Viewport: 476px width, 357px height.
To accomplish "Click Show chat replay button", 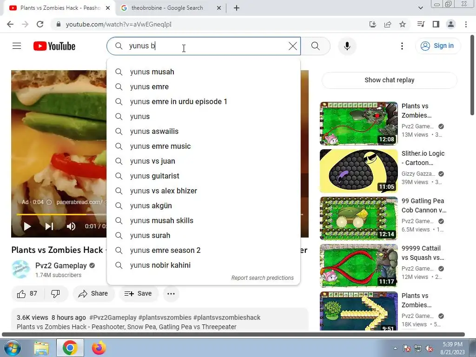I will [x=389, y=80].
